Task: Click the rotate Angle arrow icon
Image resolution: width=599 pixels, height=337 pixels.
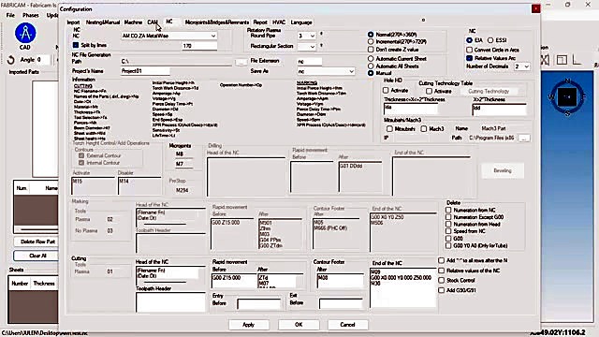Action: 11,60
